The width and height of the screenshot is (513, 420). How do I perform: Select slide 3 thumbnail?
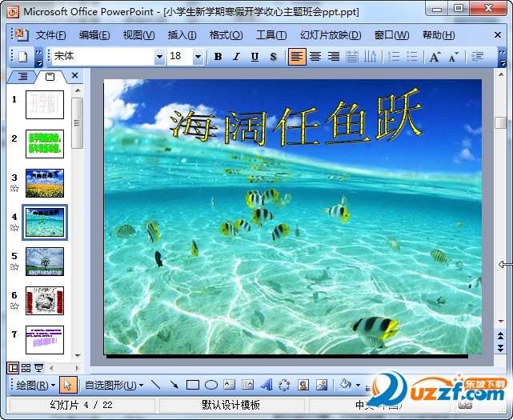(x=45, y=183)
